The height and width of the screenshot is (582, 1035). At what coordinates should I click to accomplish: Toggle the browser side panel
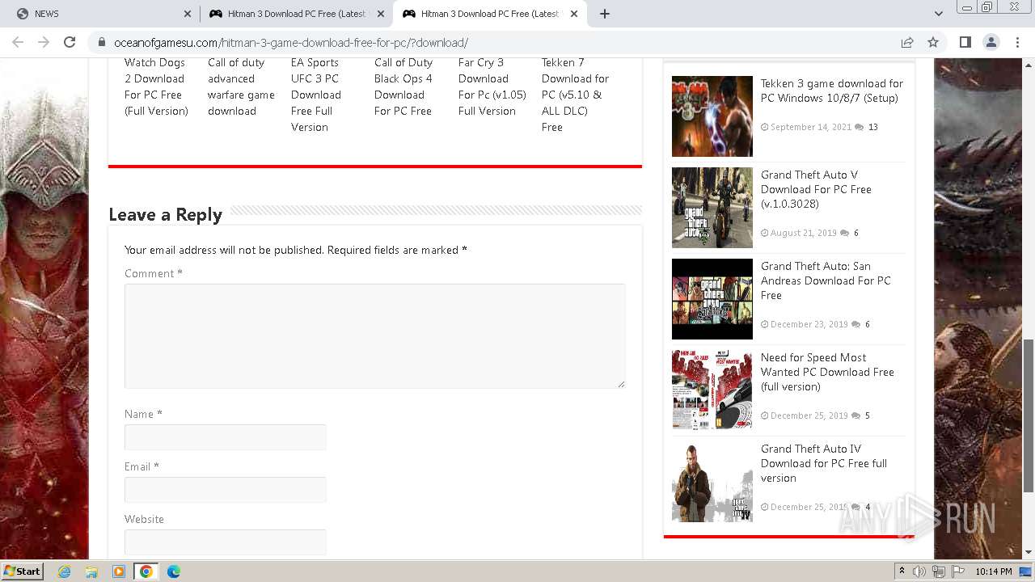pos(965,42)
